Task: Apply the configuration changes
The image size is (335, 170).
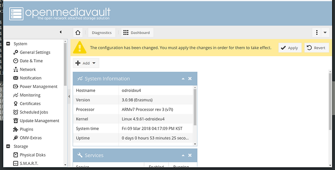Action: tap(290, 48)
